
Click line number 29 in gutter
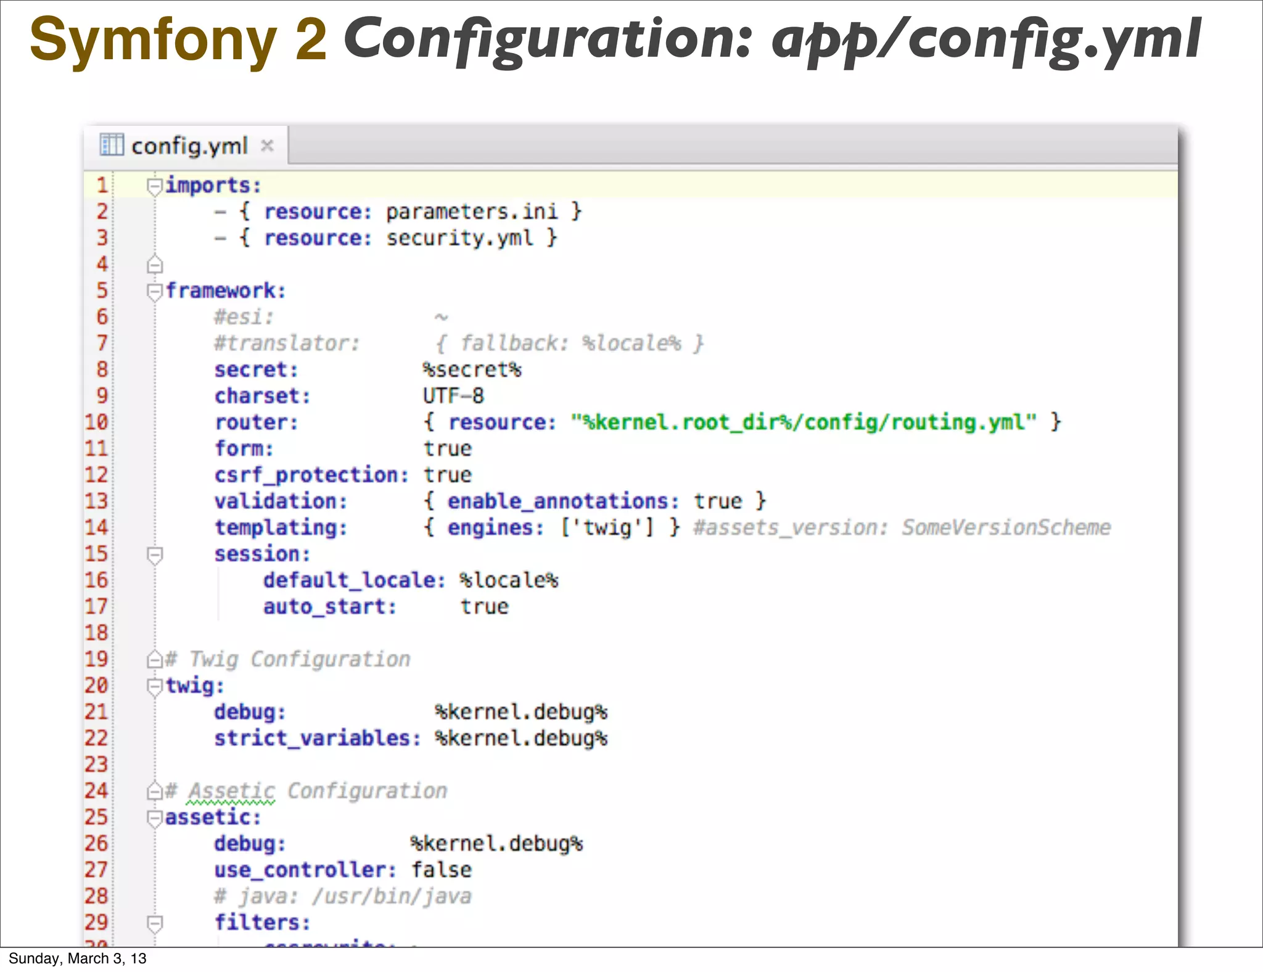(96, 923)
